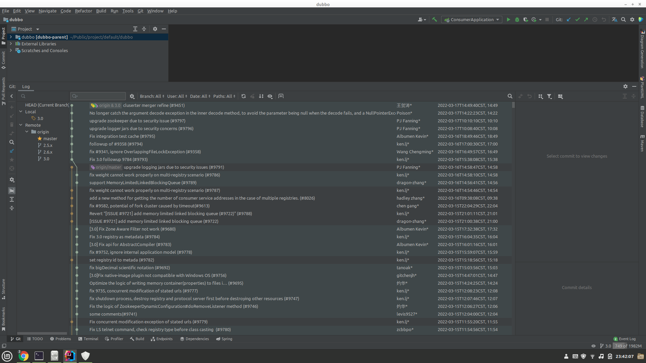Collapse origin remote folder
This screenshot has height=363, width=646.
tap(27, 132)
